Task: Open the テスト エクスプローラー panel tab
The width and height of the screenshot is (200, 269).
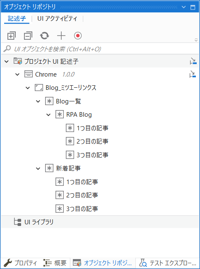Action: 168,263
